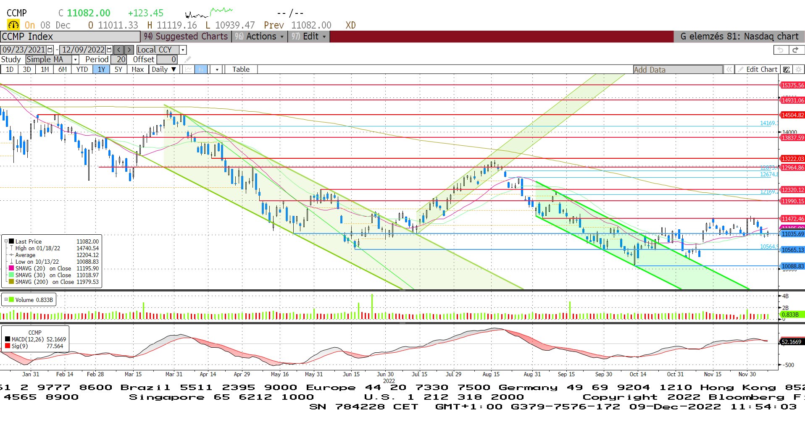Open Actions menu
Screen dimensions: 805x430
tap(259, 37)
